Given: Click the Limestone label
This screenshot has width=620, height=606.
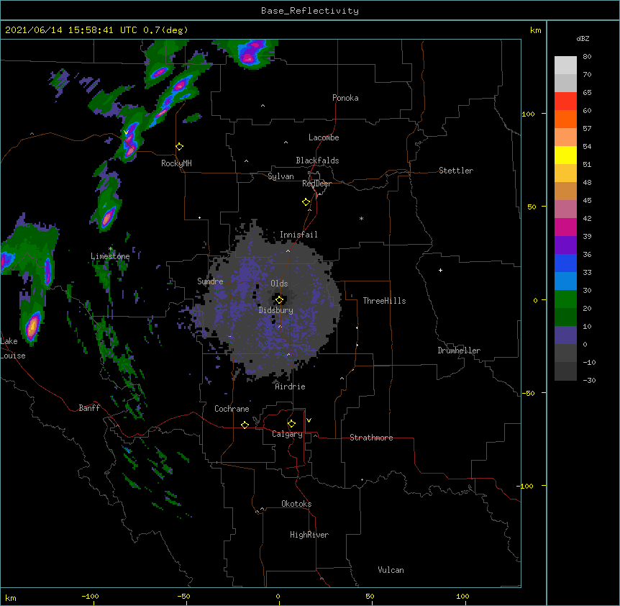Looking at the screenshot, I should (110, 256).
